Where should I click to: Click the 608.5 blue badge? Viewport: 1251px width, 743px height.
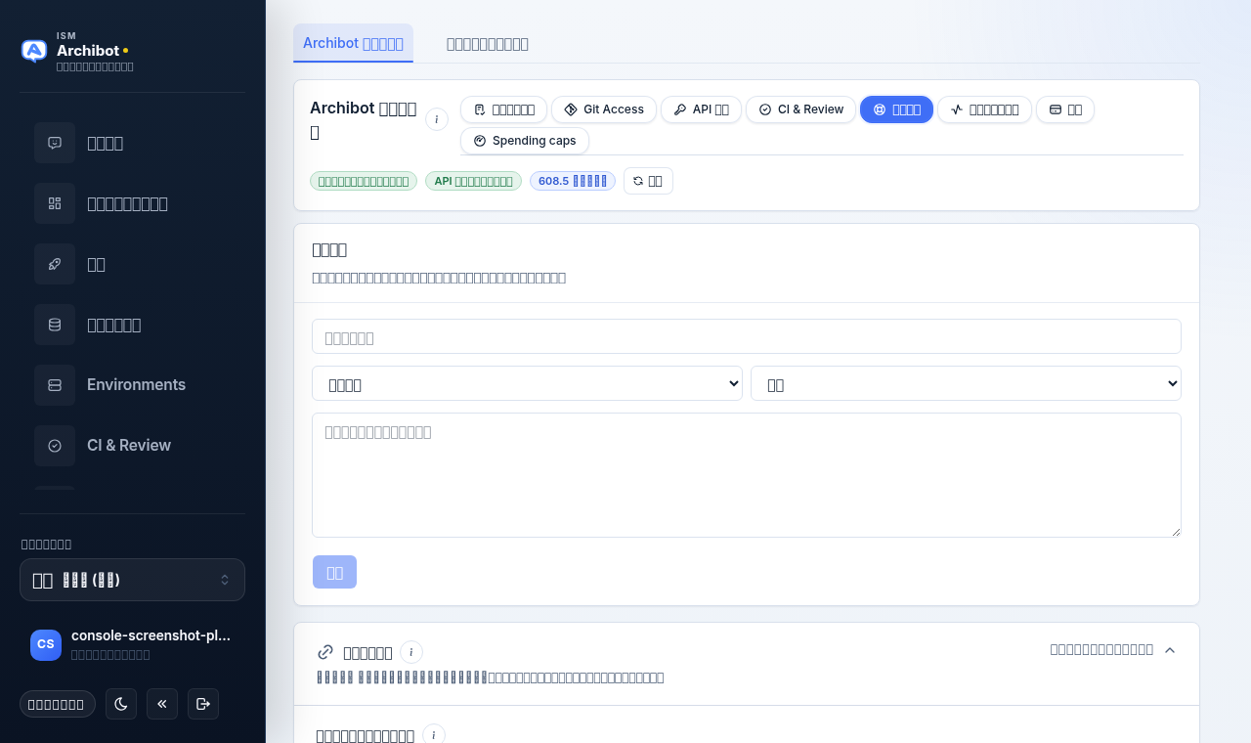tap(573, 181)
